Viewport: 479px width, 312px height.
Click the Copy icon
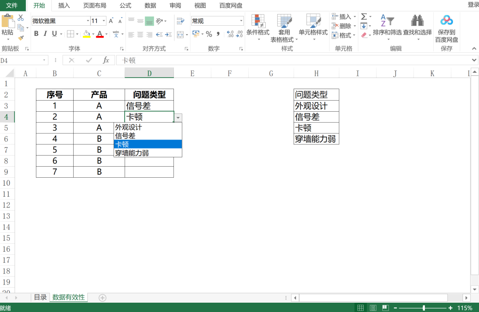tap(21, 28)
